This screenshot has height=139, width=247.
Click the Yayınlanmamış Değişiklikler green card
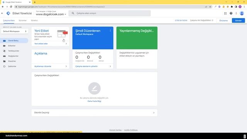137,38
